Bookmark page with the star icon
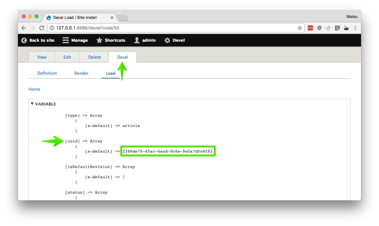The height and width of the screenshot is (226, 379). [300, 28]
